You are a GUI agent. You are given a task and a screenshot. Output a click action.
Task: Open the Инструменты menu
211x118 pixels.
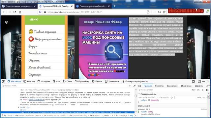click(x=48, y=2)
